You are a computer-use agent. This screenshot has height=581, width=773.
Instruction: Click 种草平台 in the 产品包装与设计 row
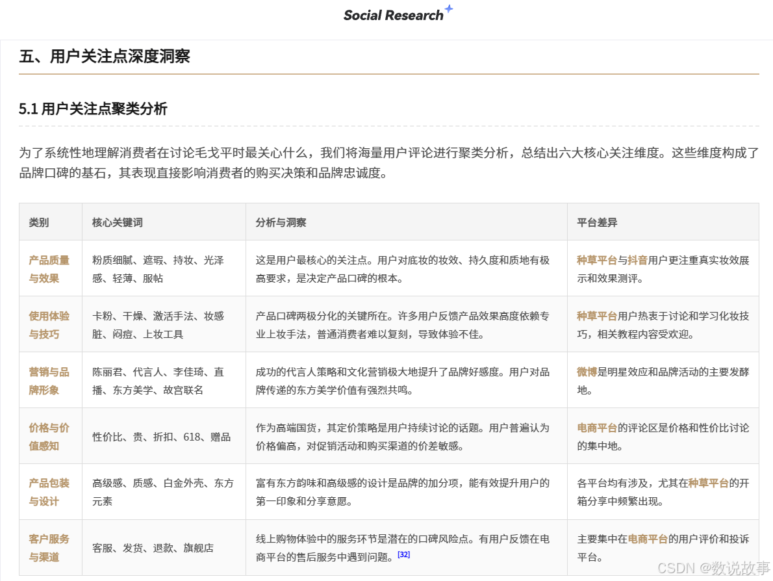click(x=709, y=483)
